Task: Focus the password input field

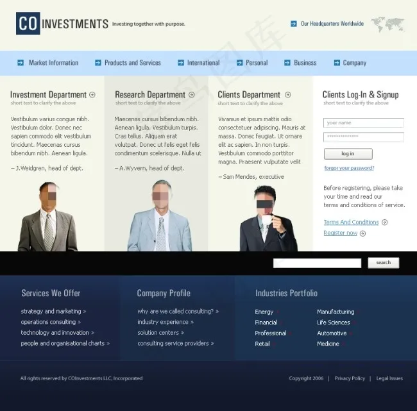Action: coord(364,137)
